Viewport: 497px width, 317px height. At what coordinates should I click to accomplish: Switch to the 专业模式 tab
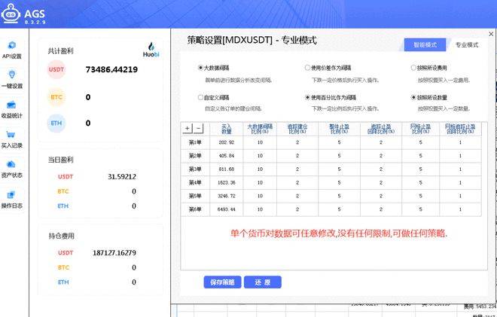coord(467,45)
